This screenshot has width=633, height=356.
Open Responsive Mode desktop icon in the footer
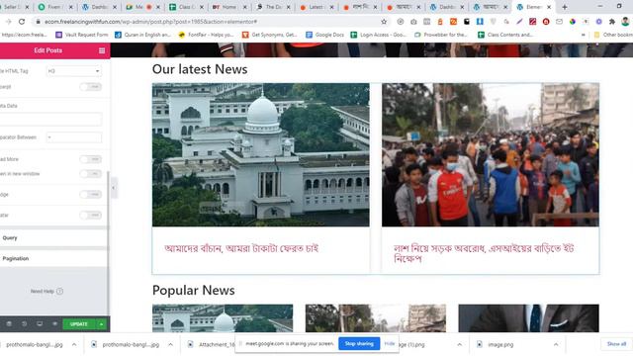pos(40,324)
